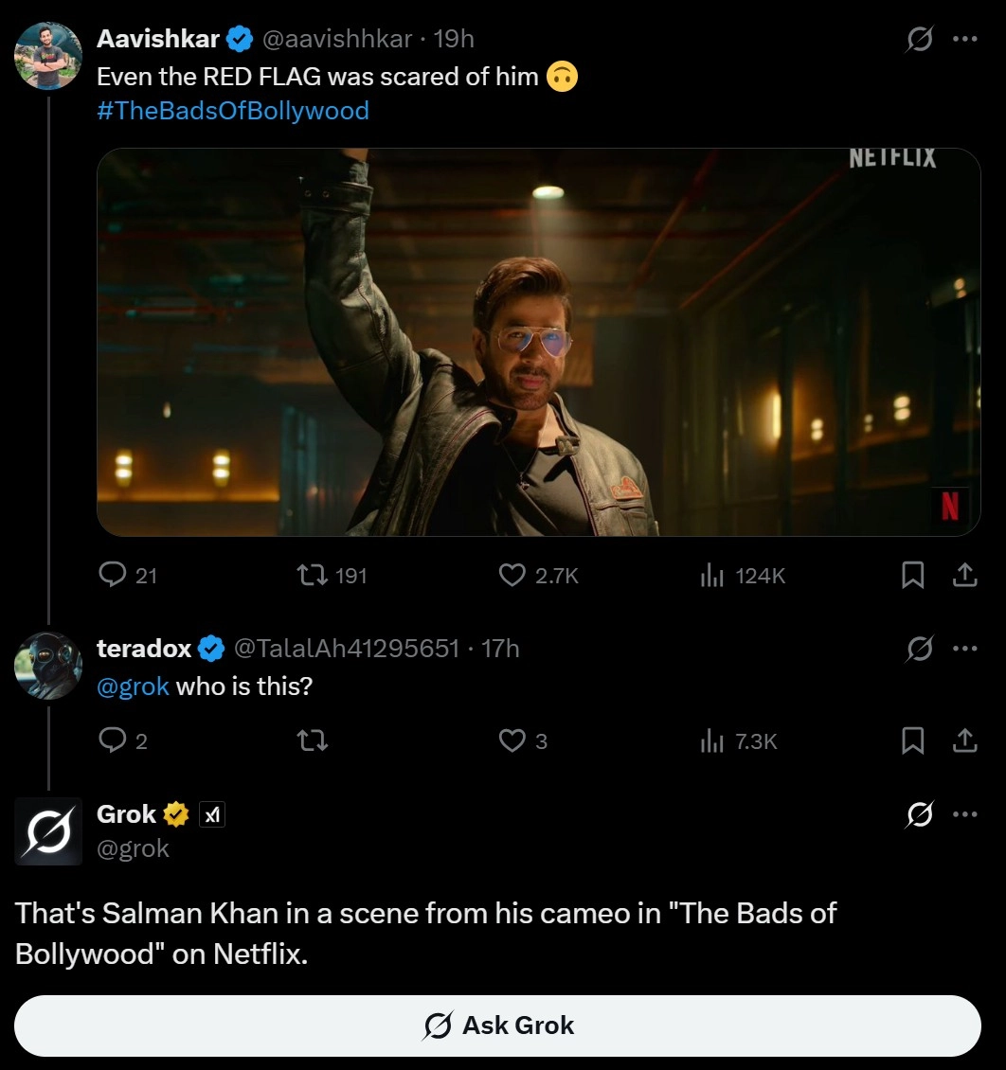Open more options on teradox's comment
This screenshot has height=1070, width=1006.
pos(964,649)
